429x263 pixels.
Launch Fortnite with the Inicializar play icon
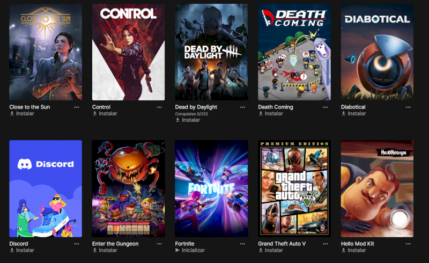tap(177, 250)
